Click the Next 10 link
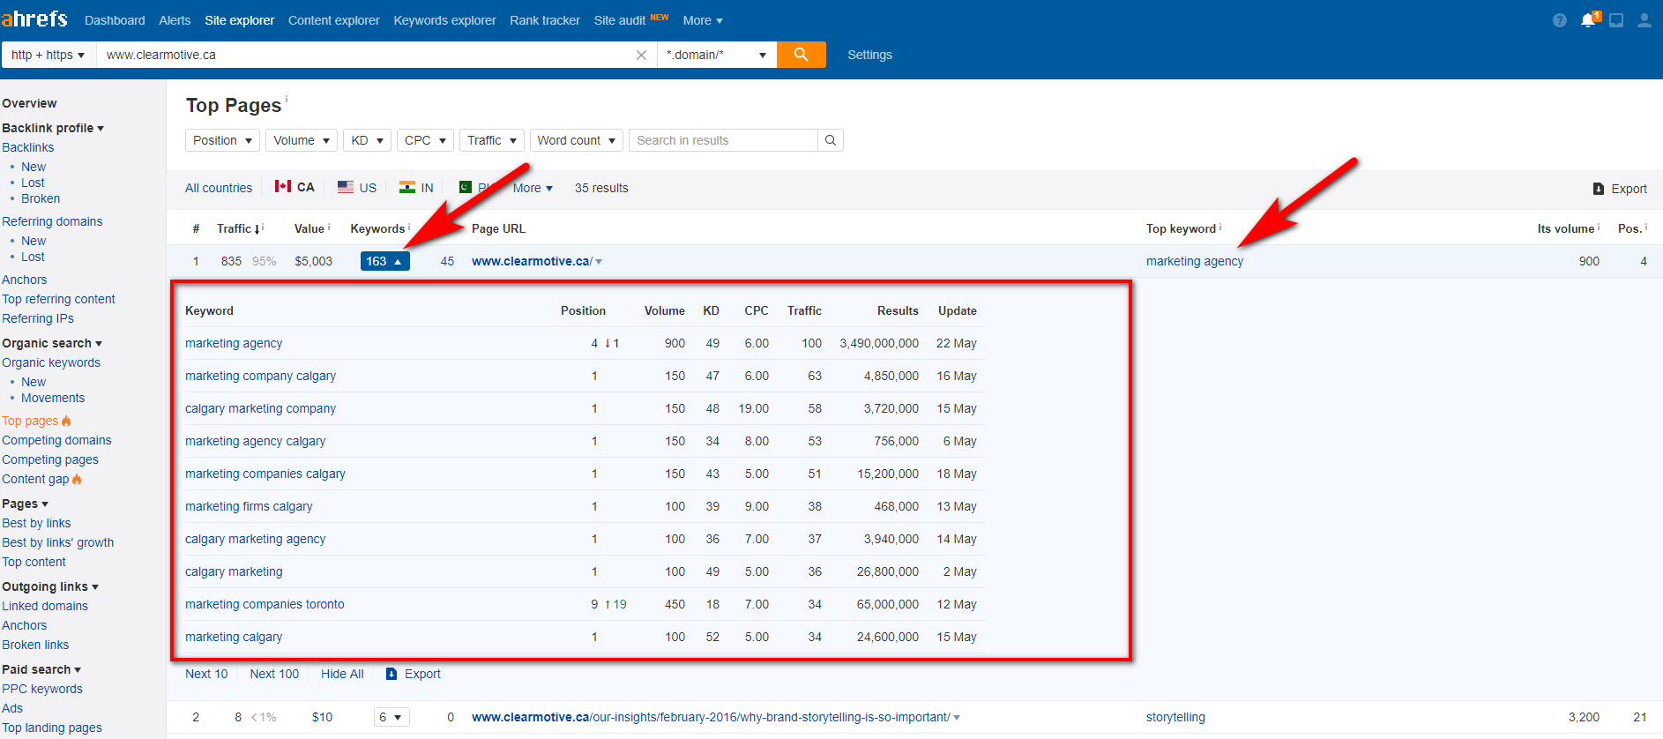Image resolution: width=1663 pixels, height=739 pixels. (x=206, y=674)
